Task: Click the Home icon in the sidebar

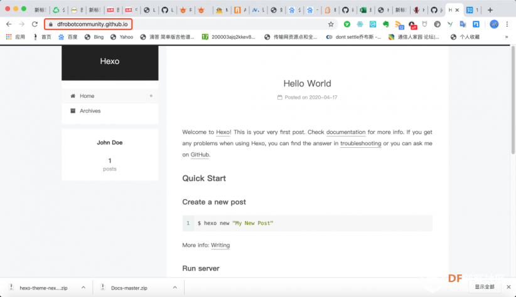Action: (x=73, y=96)
